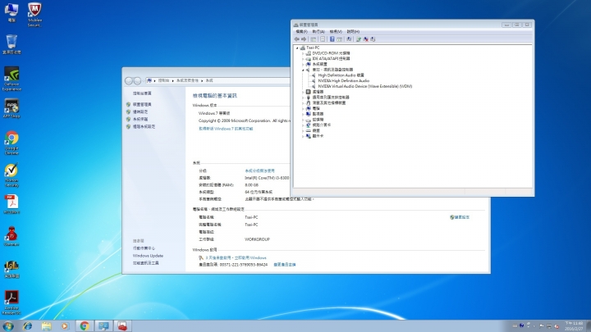Viewport: 591px width, 332px height.
Task: Click the Acrobat Reader DC desktop icon
Action: pos(11,303)
